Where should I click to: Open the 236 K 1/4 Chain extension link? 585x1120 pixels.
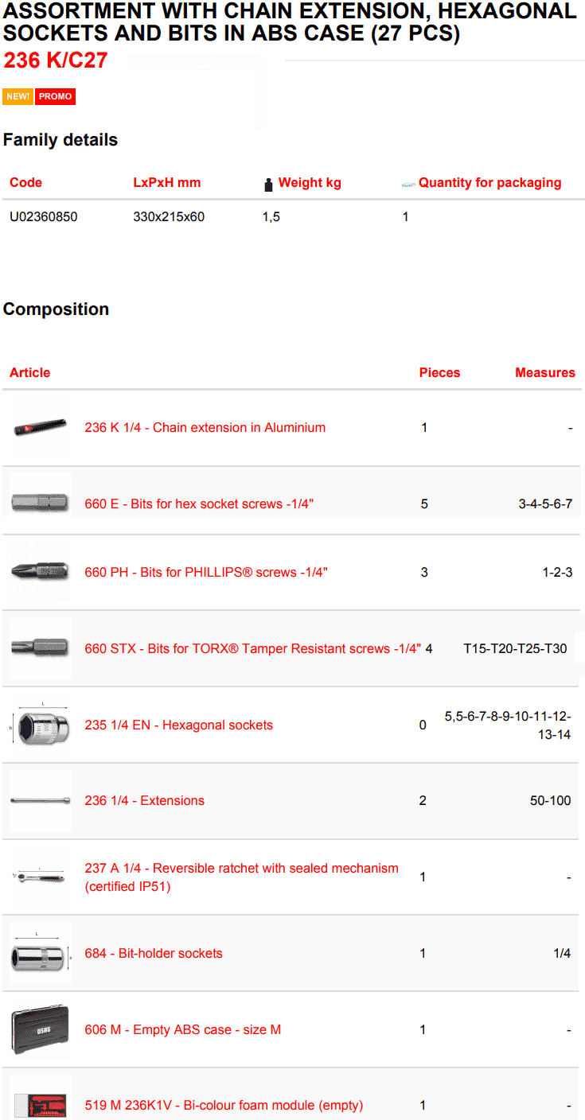pos(205,428)
